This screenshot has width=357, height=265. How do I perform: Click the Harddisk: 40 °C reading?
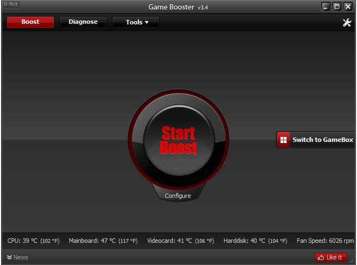(x=255, y=241)
